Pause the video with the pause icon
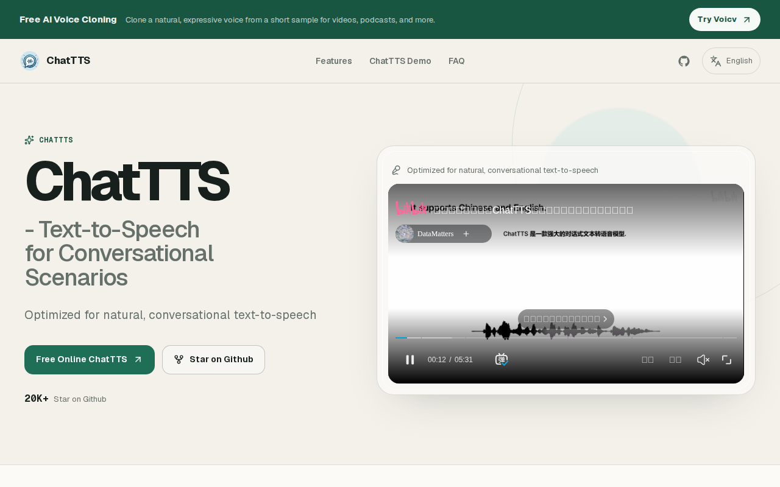The width and height of the screenshot is (780, 487). pyautogui.click(x=410, y=360)
